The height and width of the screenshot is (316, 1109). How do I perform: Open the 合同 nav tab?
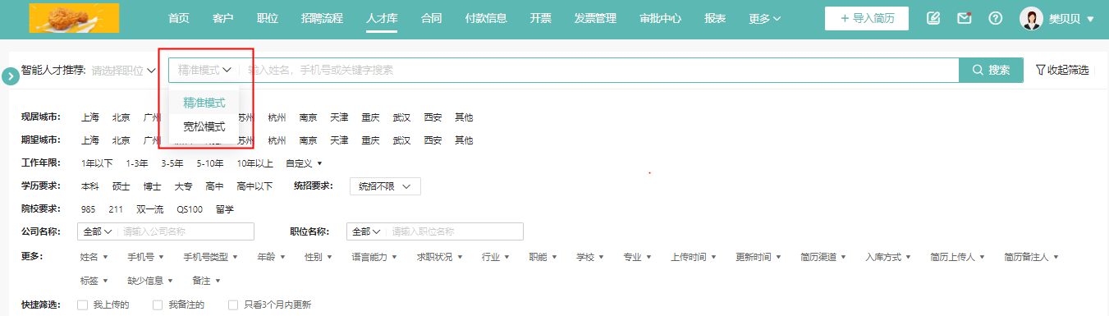431,18
